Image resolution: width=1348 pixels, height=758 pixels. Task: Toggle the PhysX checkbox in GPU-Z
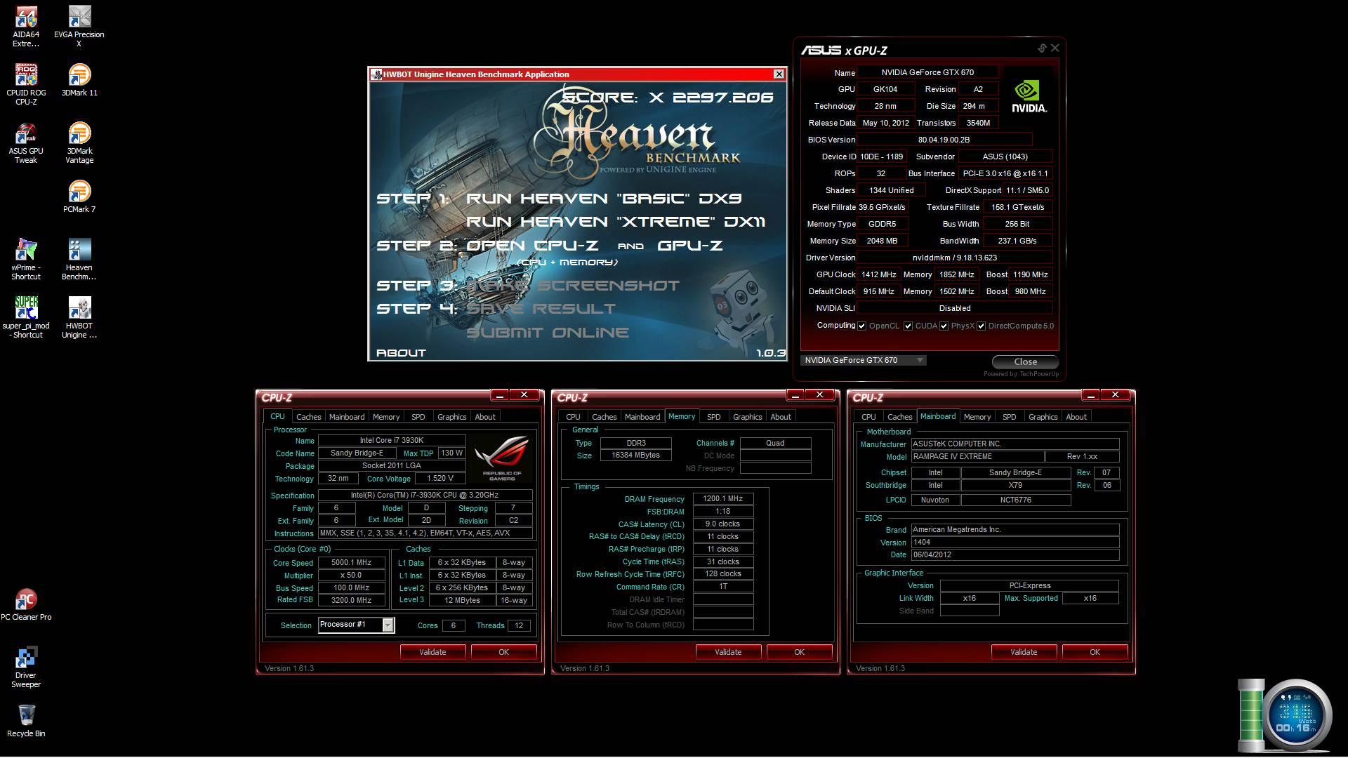(x=944, y=326)
